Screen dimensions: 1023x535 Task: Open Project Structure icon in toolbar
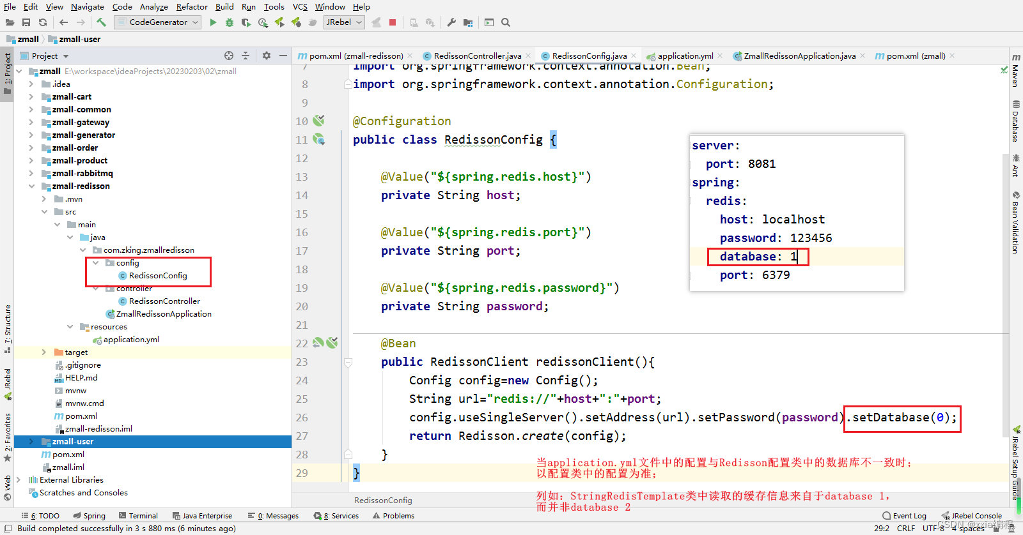[468, 22]
